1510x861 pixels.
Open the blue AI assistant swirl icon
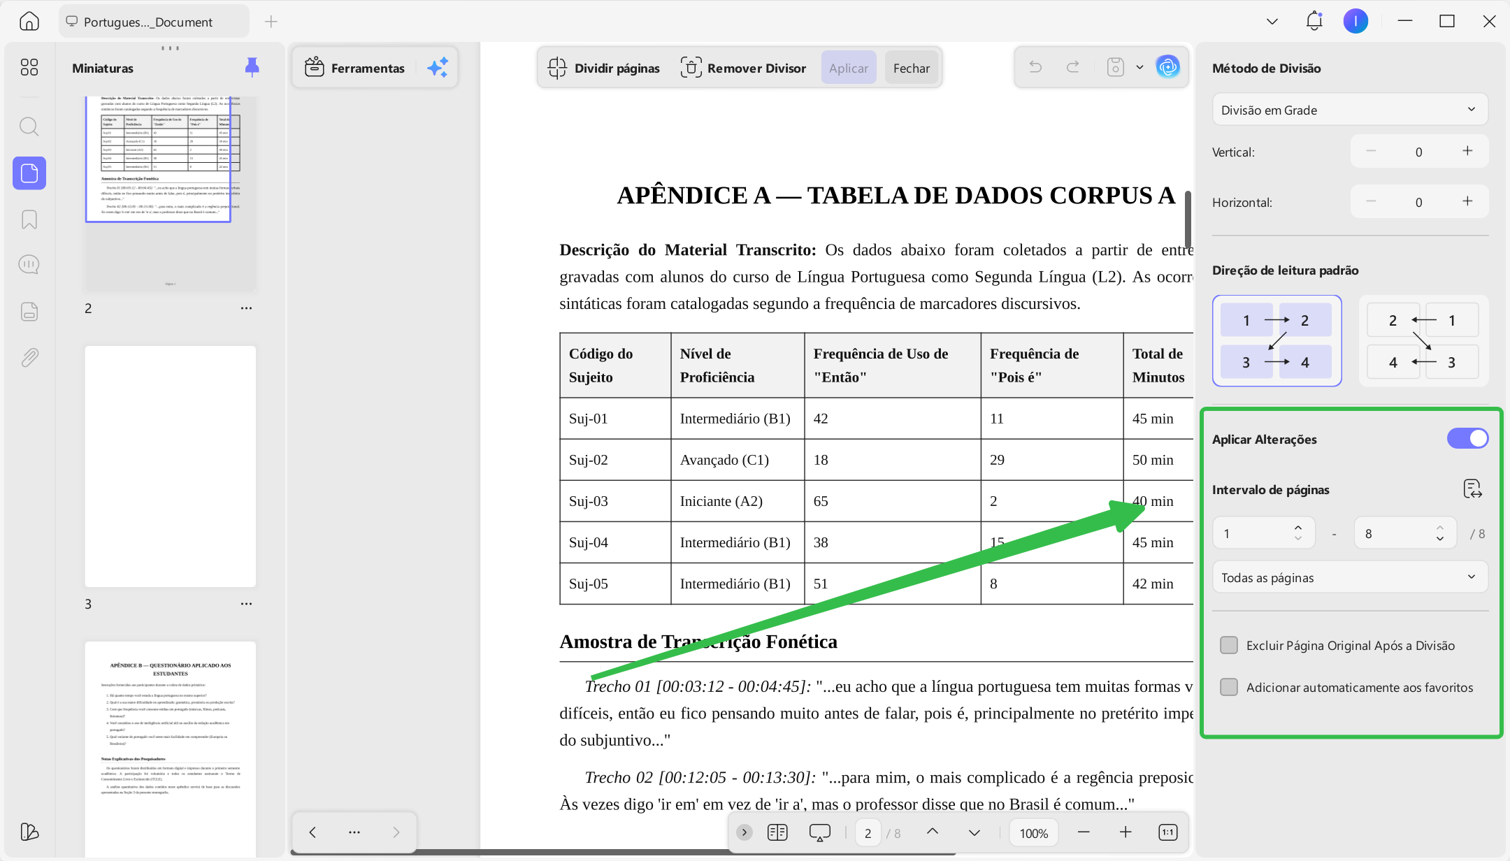point(1167,67)
